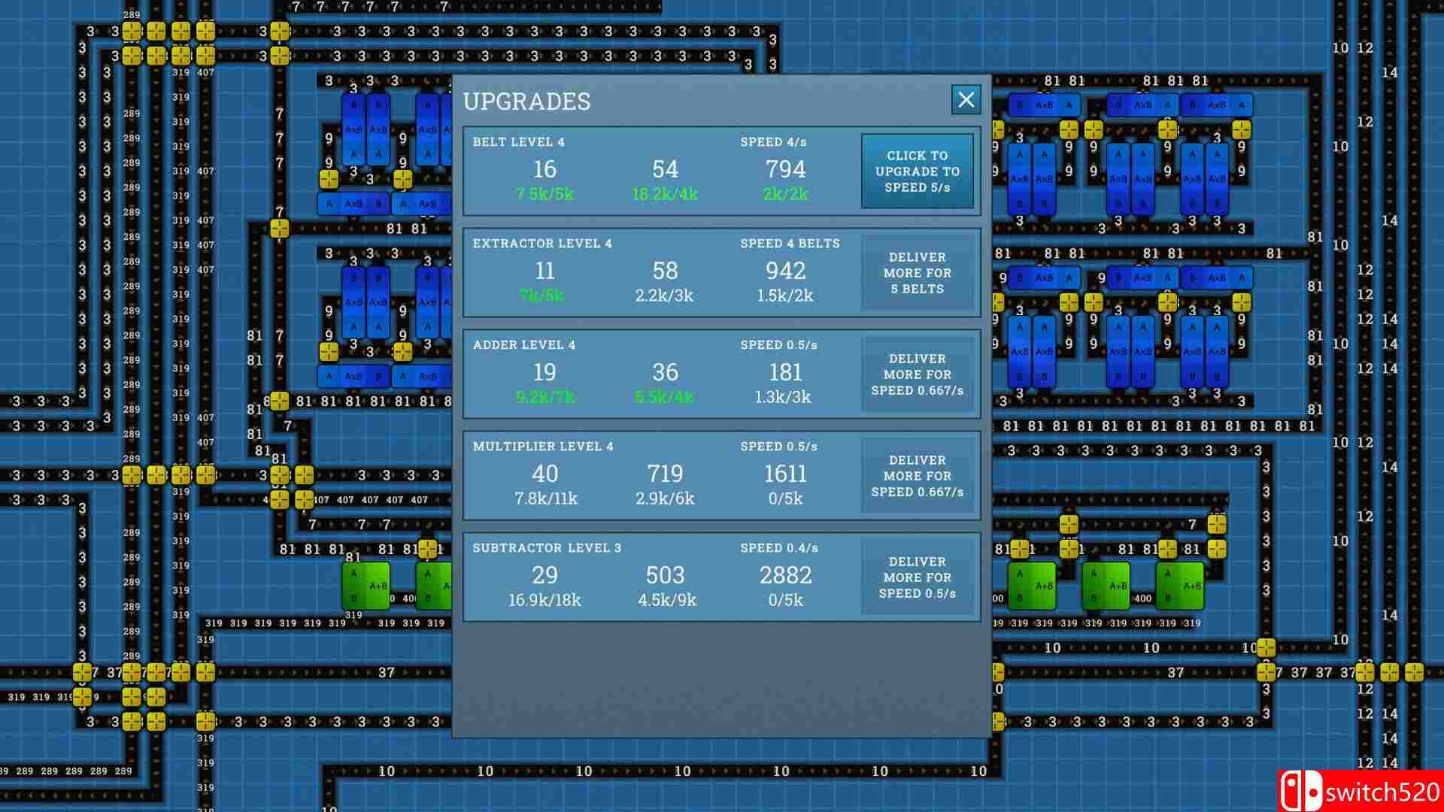Click the Upgrades dialog title
This screenshot has width=1444, height=812.
pyautogui.click(x=526, y=101)
